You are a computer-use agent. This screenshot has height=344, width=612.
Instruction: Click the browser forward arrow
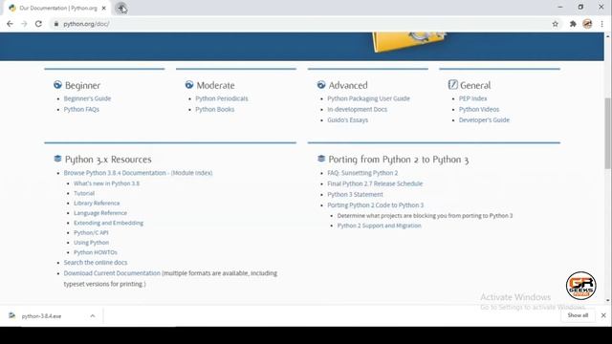[x=24, y=24]
